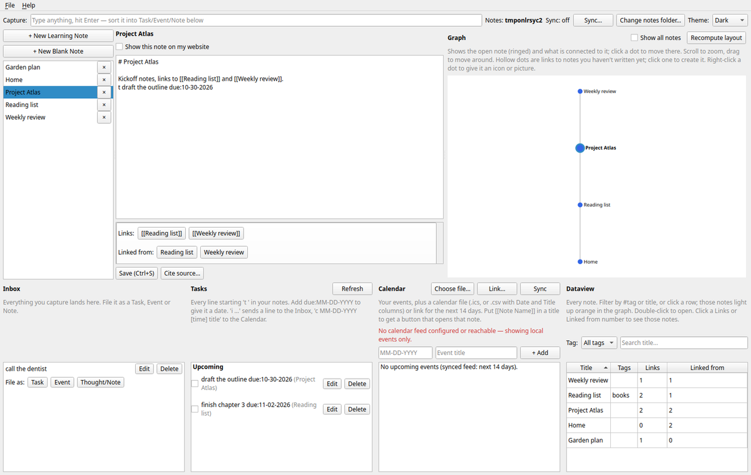Follow the [[Reading list]] link button
This screenshot has width=751, height=475.
(162, 233)
